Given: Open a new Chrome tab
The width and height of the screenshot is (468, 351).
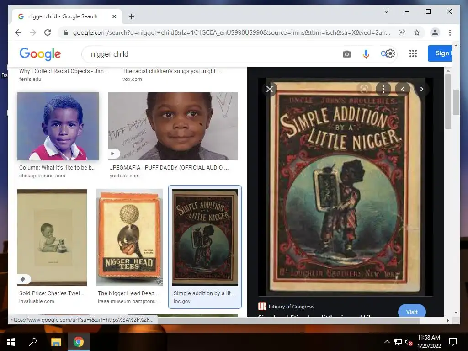Looking at the screenshot, I should [x=132, y=16].
